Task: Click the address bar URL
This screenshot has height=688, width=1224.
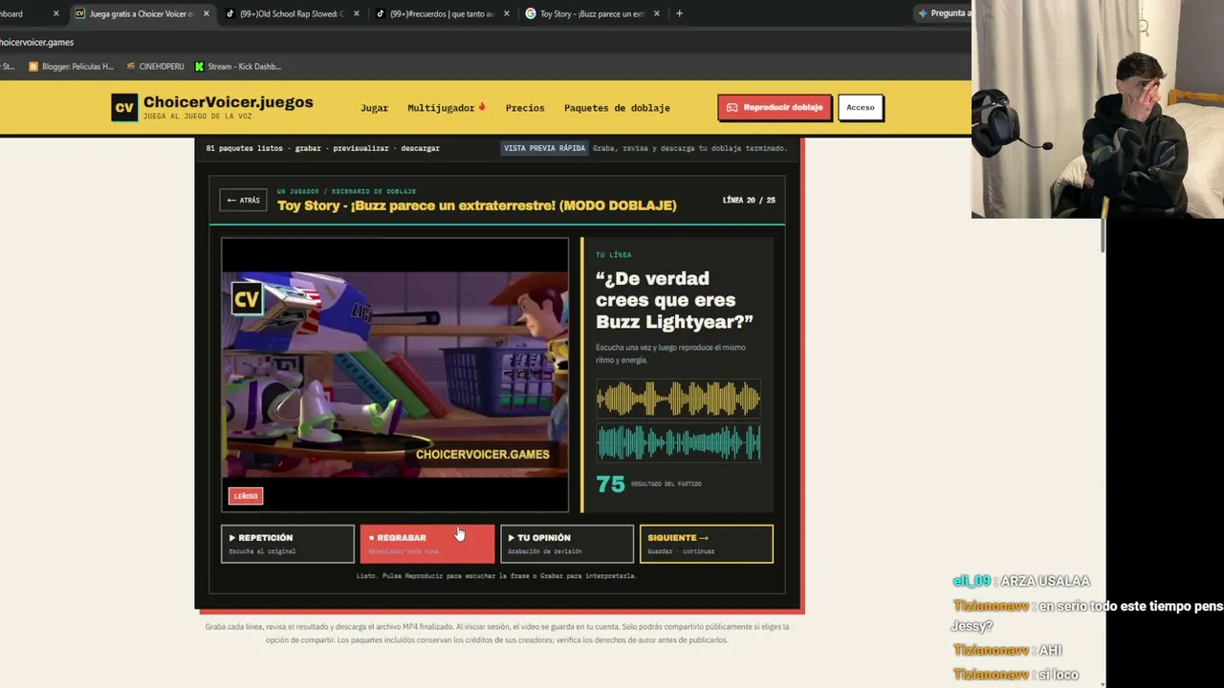Action: [36, 42]
